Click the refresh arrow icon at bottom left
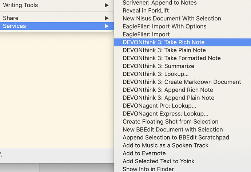251x172 pixels. [1, 155]
